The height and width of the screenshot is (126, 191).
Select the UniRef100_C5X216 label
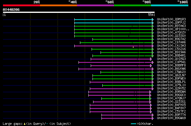[171, 49]
